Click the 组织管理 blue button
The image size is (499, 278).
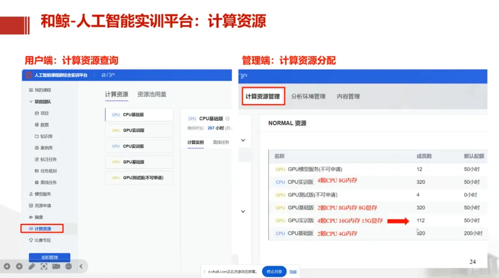coord(49,257)
